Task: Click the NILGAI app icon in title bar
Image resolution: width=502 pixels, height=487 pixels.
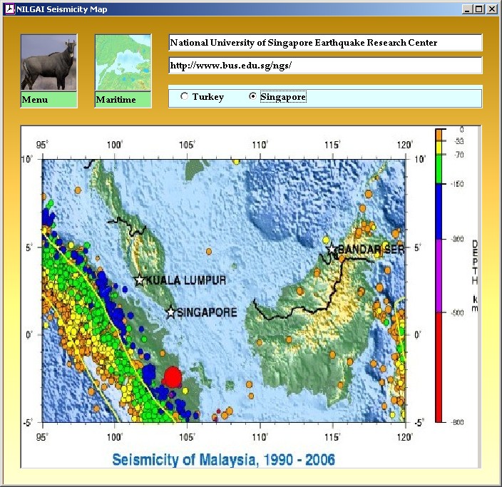Action: point(9,9)
